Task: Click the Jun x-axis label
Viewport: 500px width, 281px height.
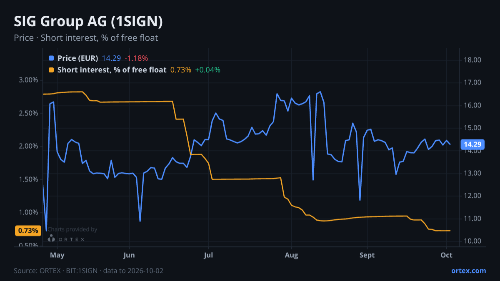Action: pos(129,255)
